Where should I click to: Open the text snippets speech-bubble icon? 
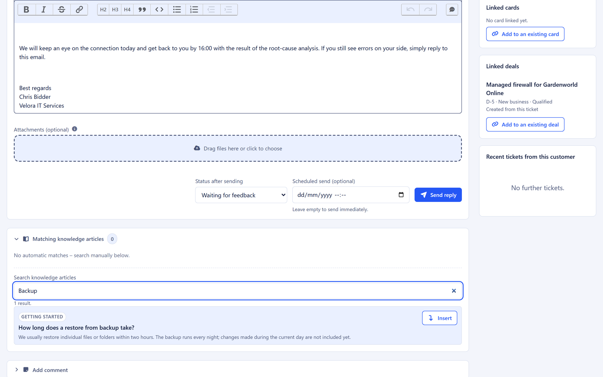(452, 10)
